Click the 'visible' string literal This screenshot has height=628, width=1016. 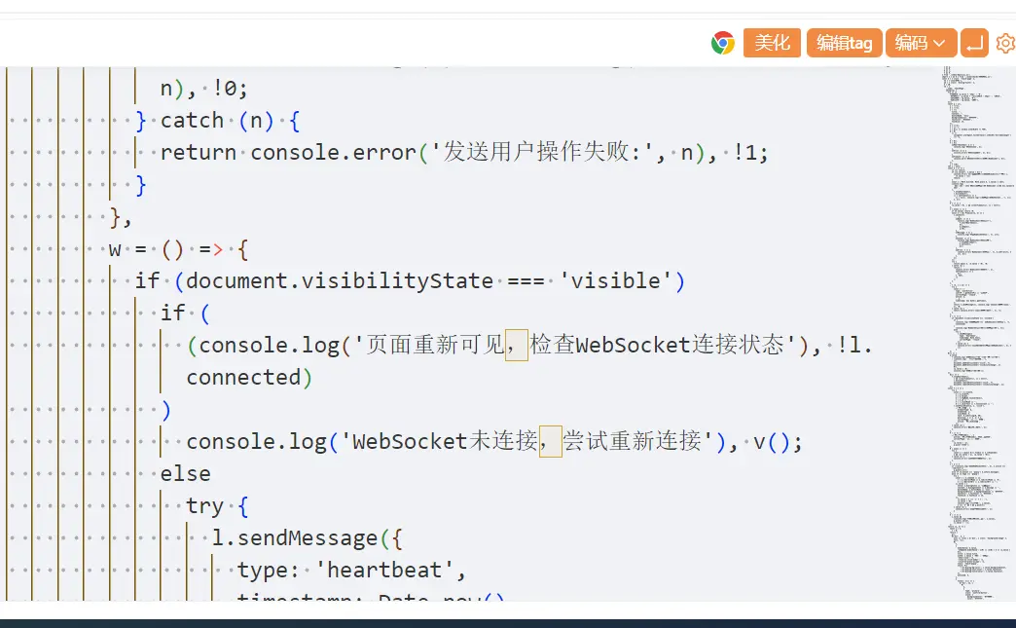[617, 281]
